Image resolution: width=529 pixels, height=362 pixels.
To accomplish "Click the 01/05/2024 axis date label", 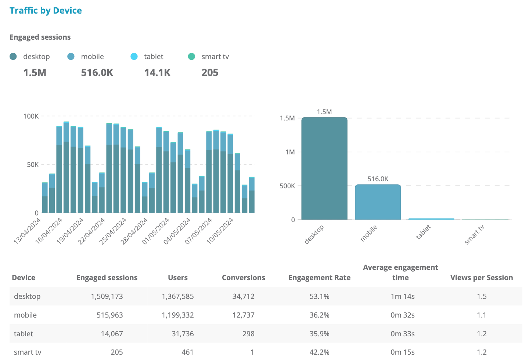I will click(156, 231).
